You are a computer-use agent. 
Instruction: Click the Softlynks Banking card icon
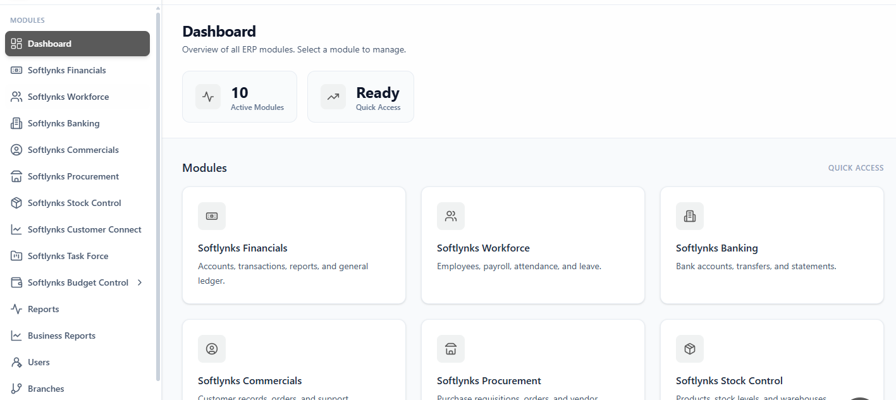point(690,216)
